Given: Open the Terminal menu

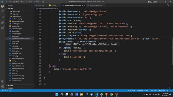Looking at the screenshot, I should click(x=36, y=2).
